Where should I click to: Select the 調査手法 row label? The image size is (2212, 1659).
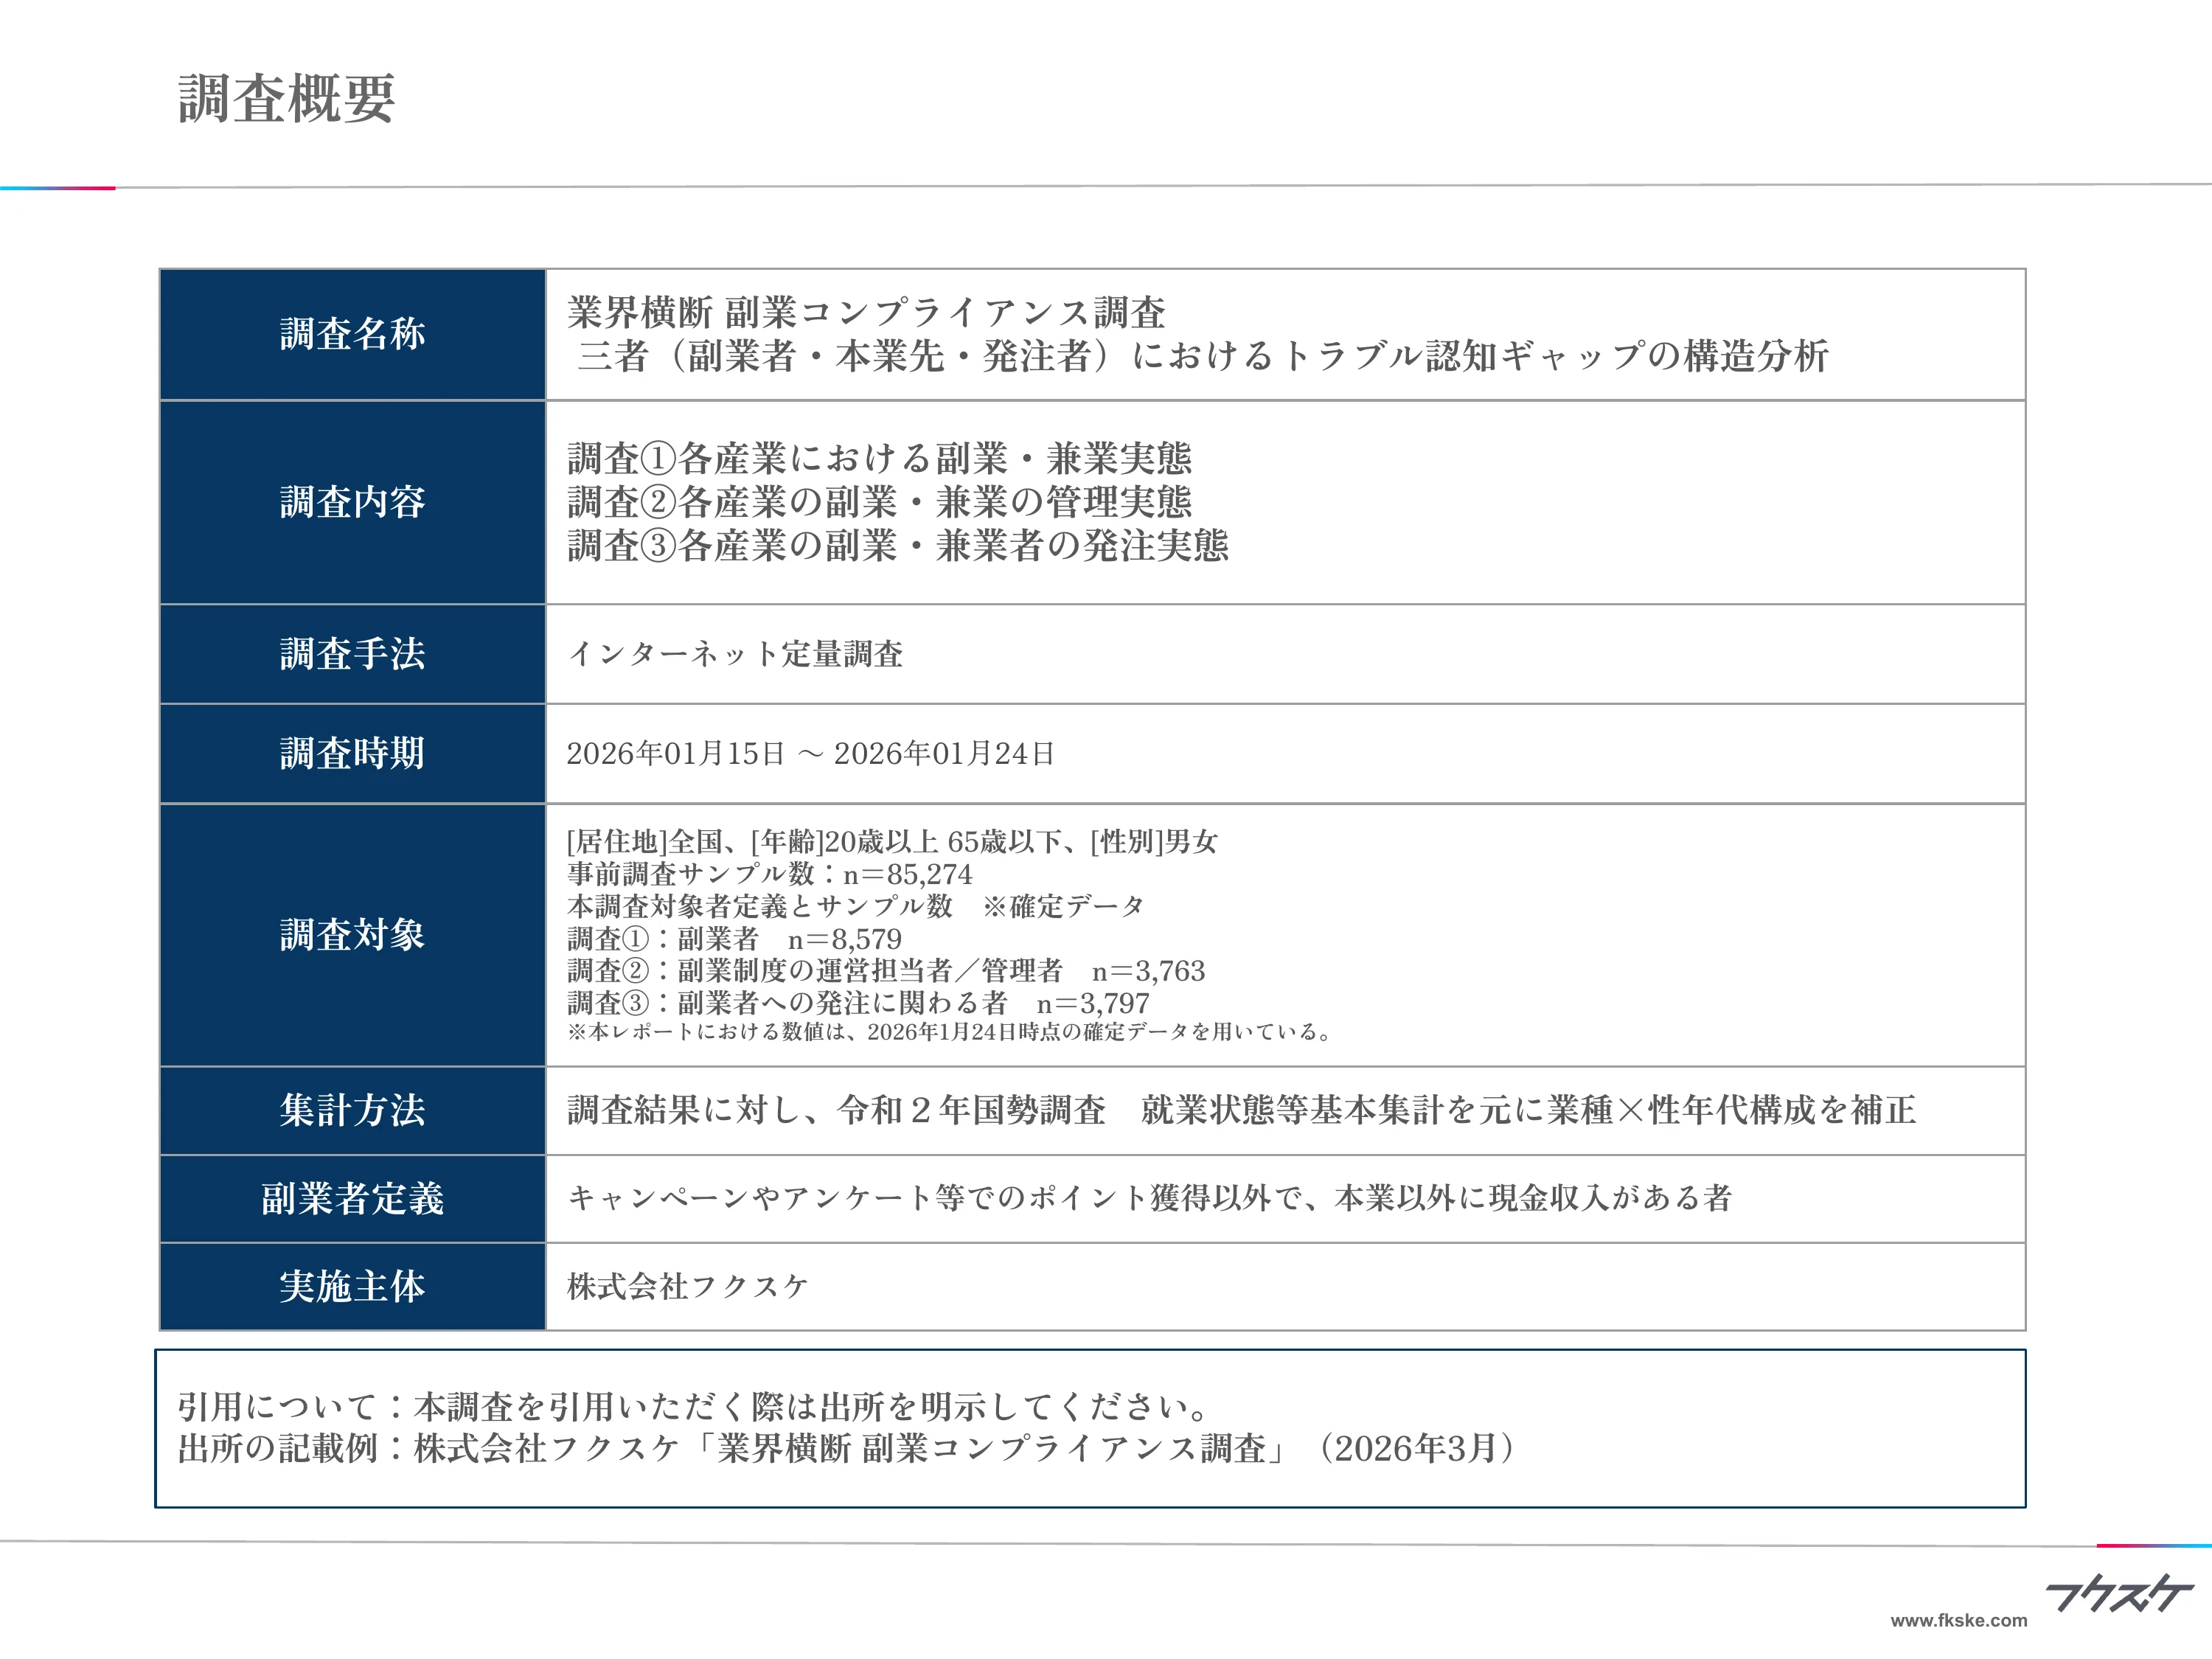pos(355,655)
